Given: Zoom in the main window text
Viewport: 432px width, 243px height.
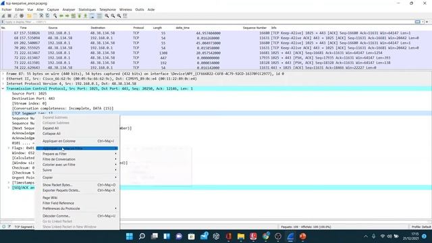Looking at the screenshot, I should 107,16.
